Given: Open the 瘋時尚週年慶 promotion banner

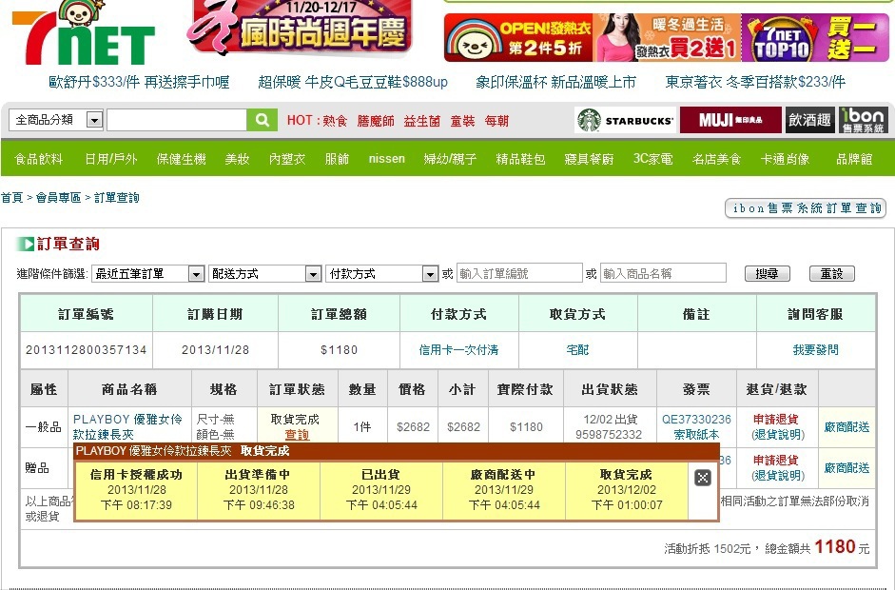Looking at the screenshot, I should tap(300, 28).
